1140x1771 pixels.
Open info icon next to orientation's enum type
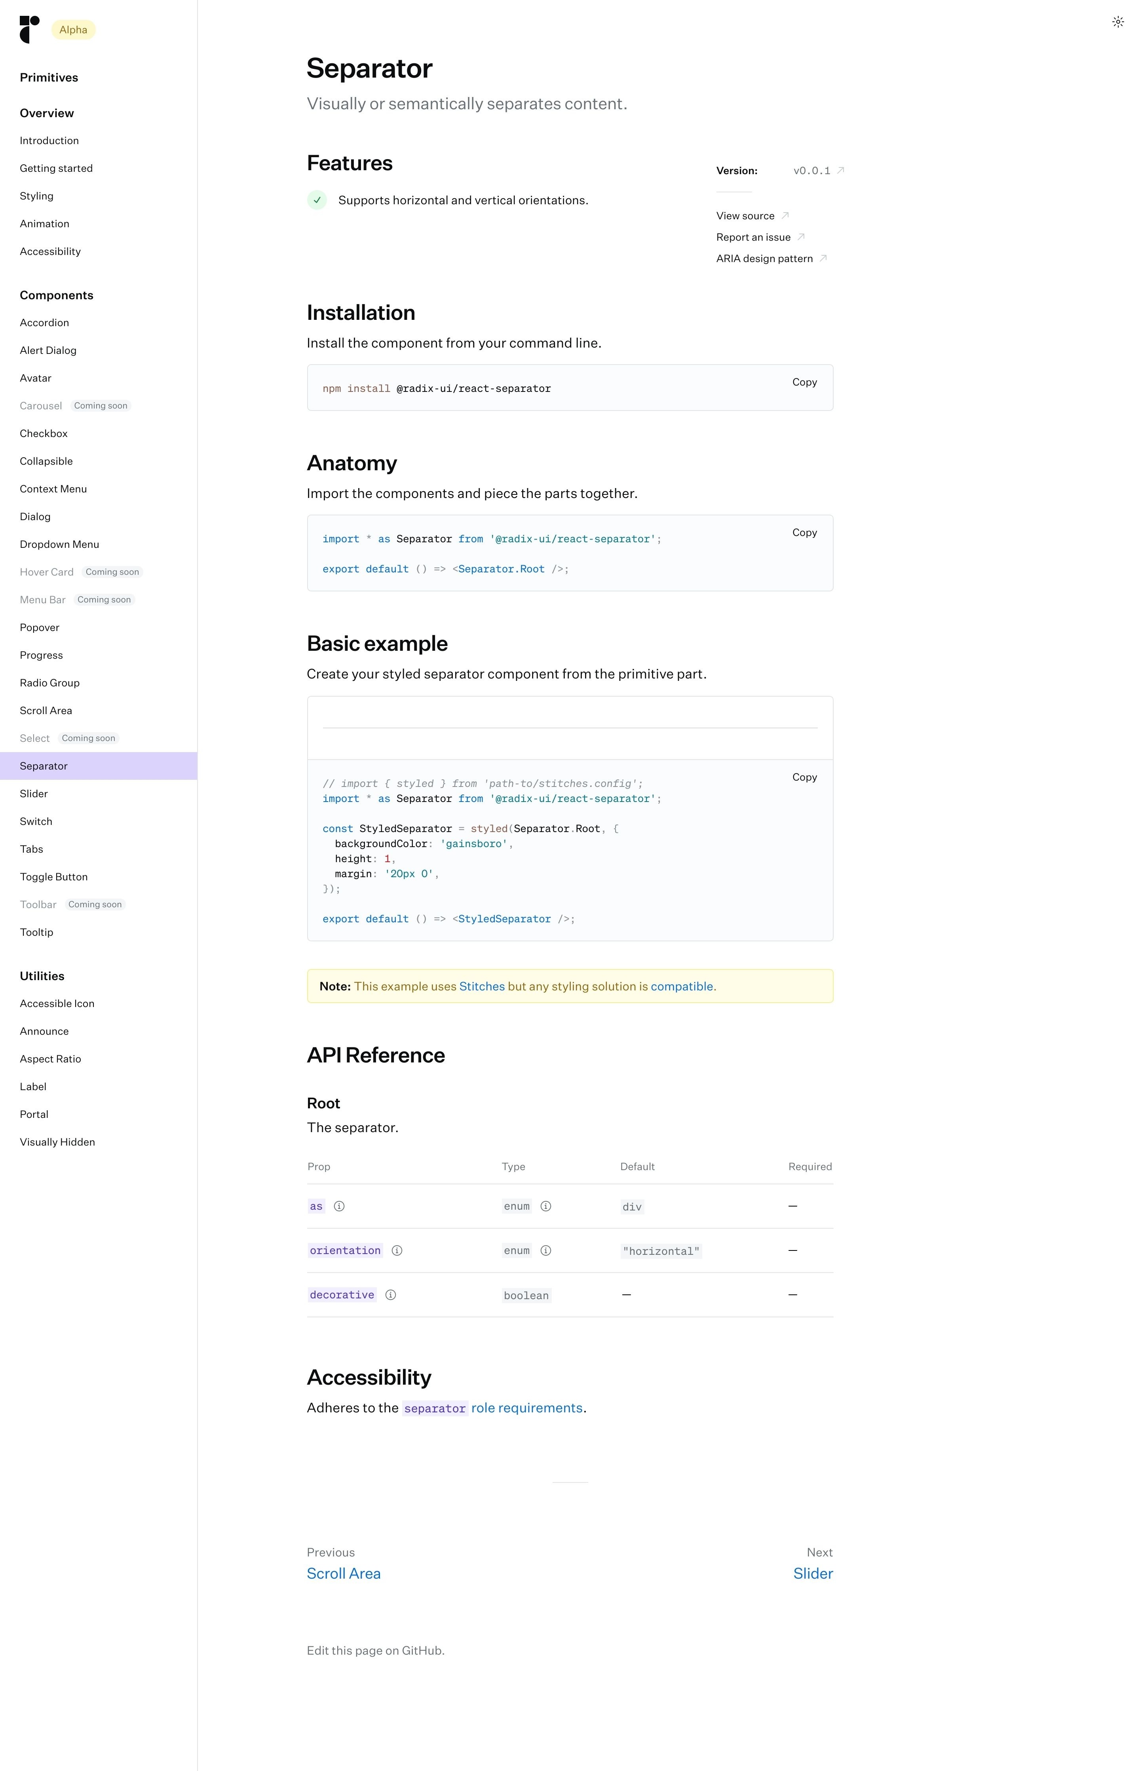click(x=545, y=1251)
